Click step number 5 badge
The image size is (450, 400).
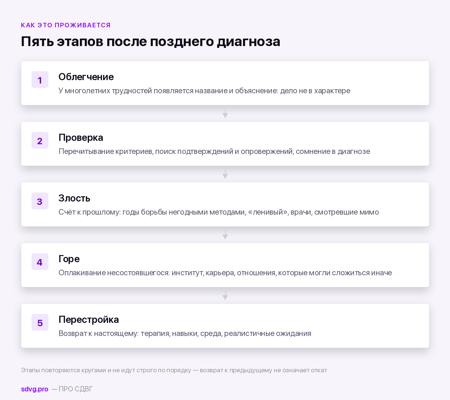40,322
